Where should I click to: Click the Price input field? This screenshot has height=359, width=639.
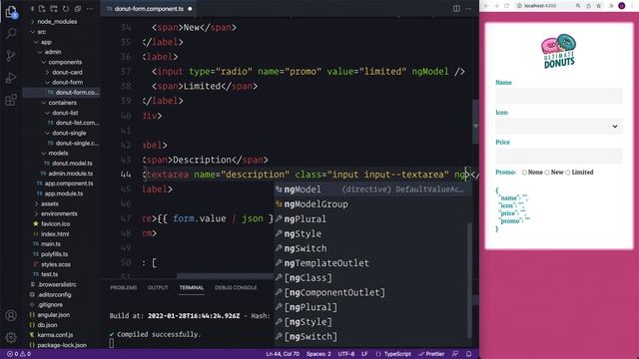pos(559,157)
